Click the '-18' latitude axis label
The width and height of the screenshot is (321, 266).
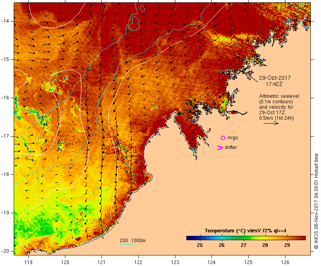[5, 174]
